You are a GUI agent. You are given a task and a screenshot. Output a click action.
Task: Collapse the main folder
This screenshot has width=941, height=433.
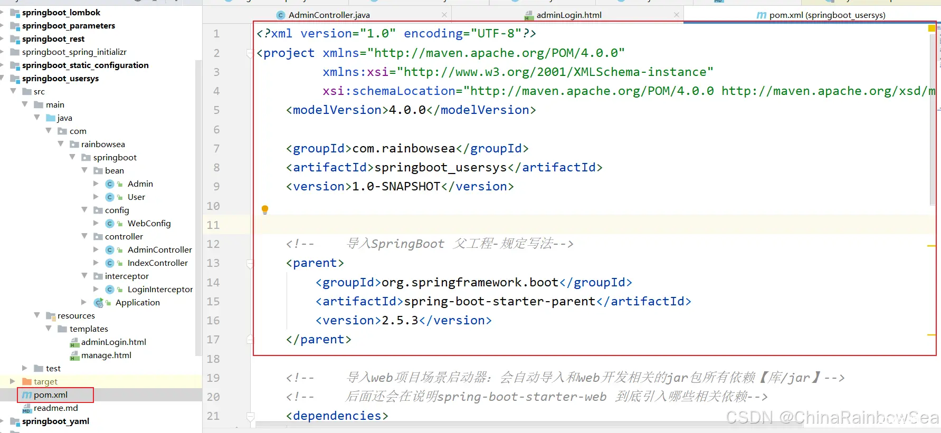[x=25, y=104]
